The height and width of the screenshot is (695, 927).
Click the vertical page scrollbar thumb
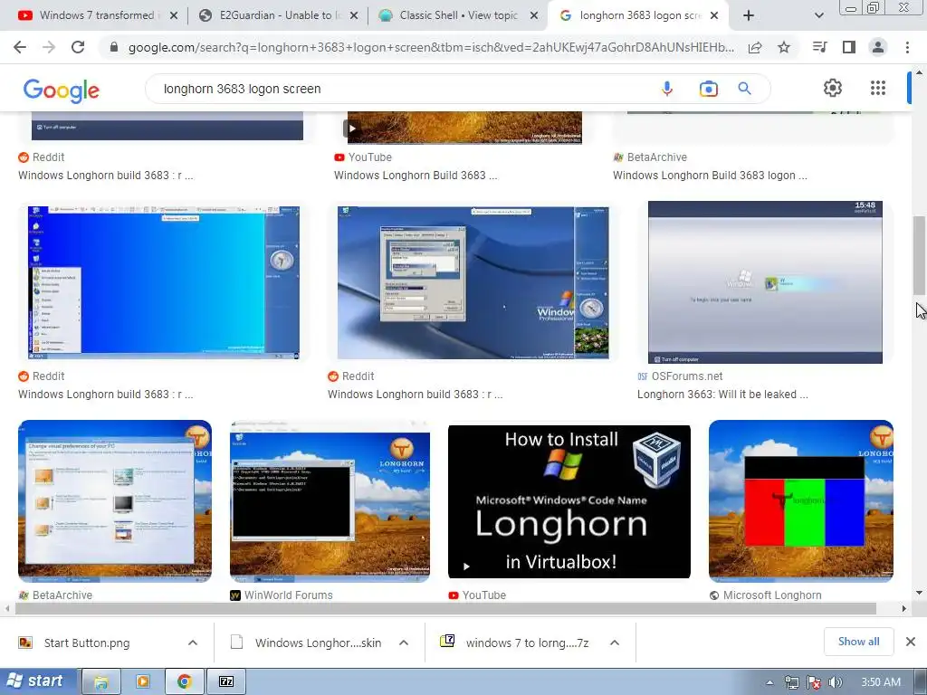click(x=919, y=255)
